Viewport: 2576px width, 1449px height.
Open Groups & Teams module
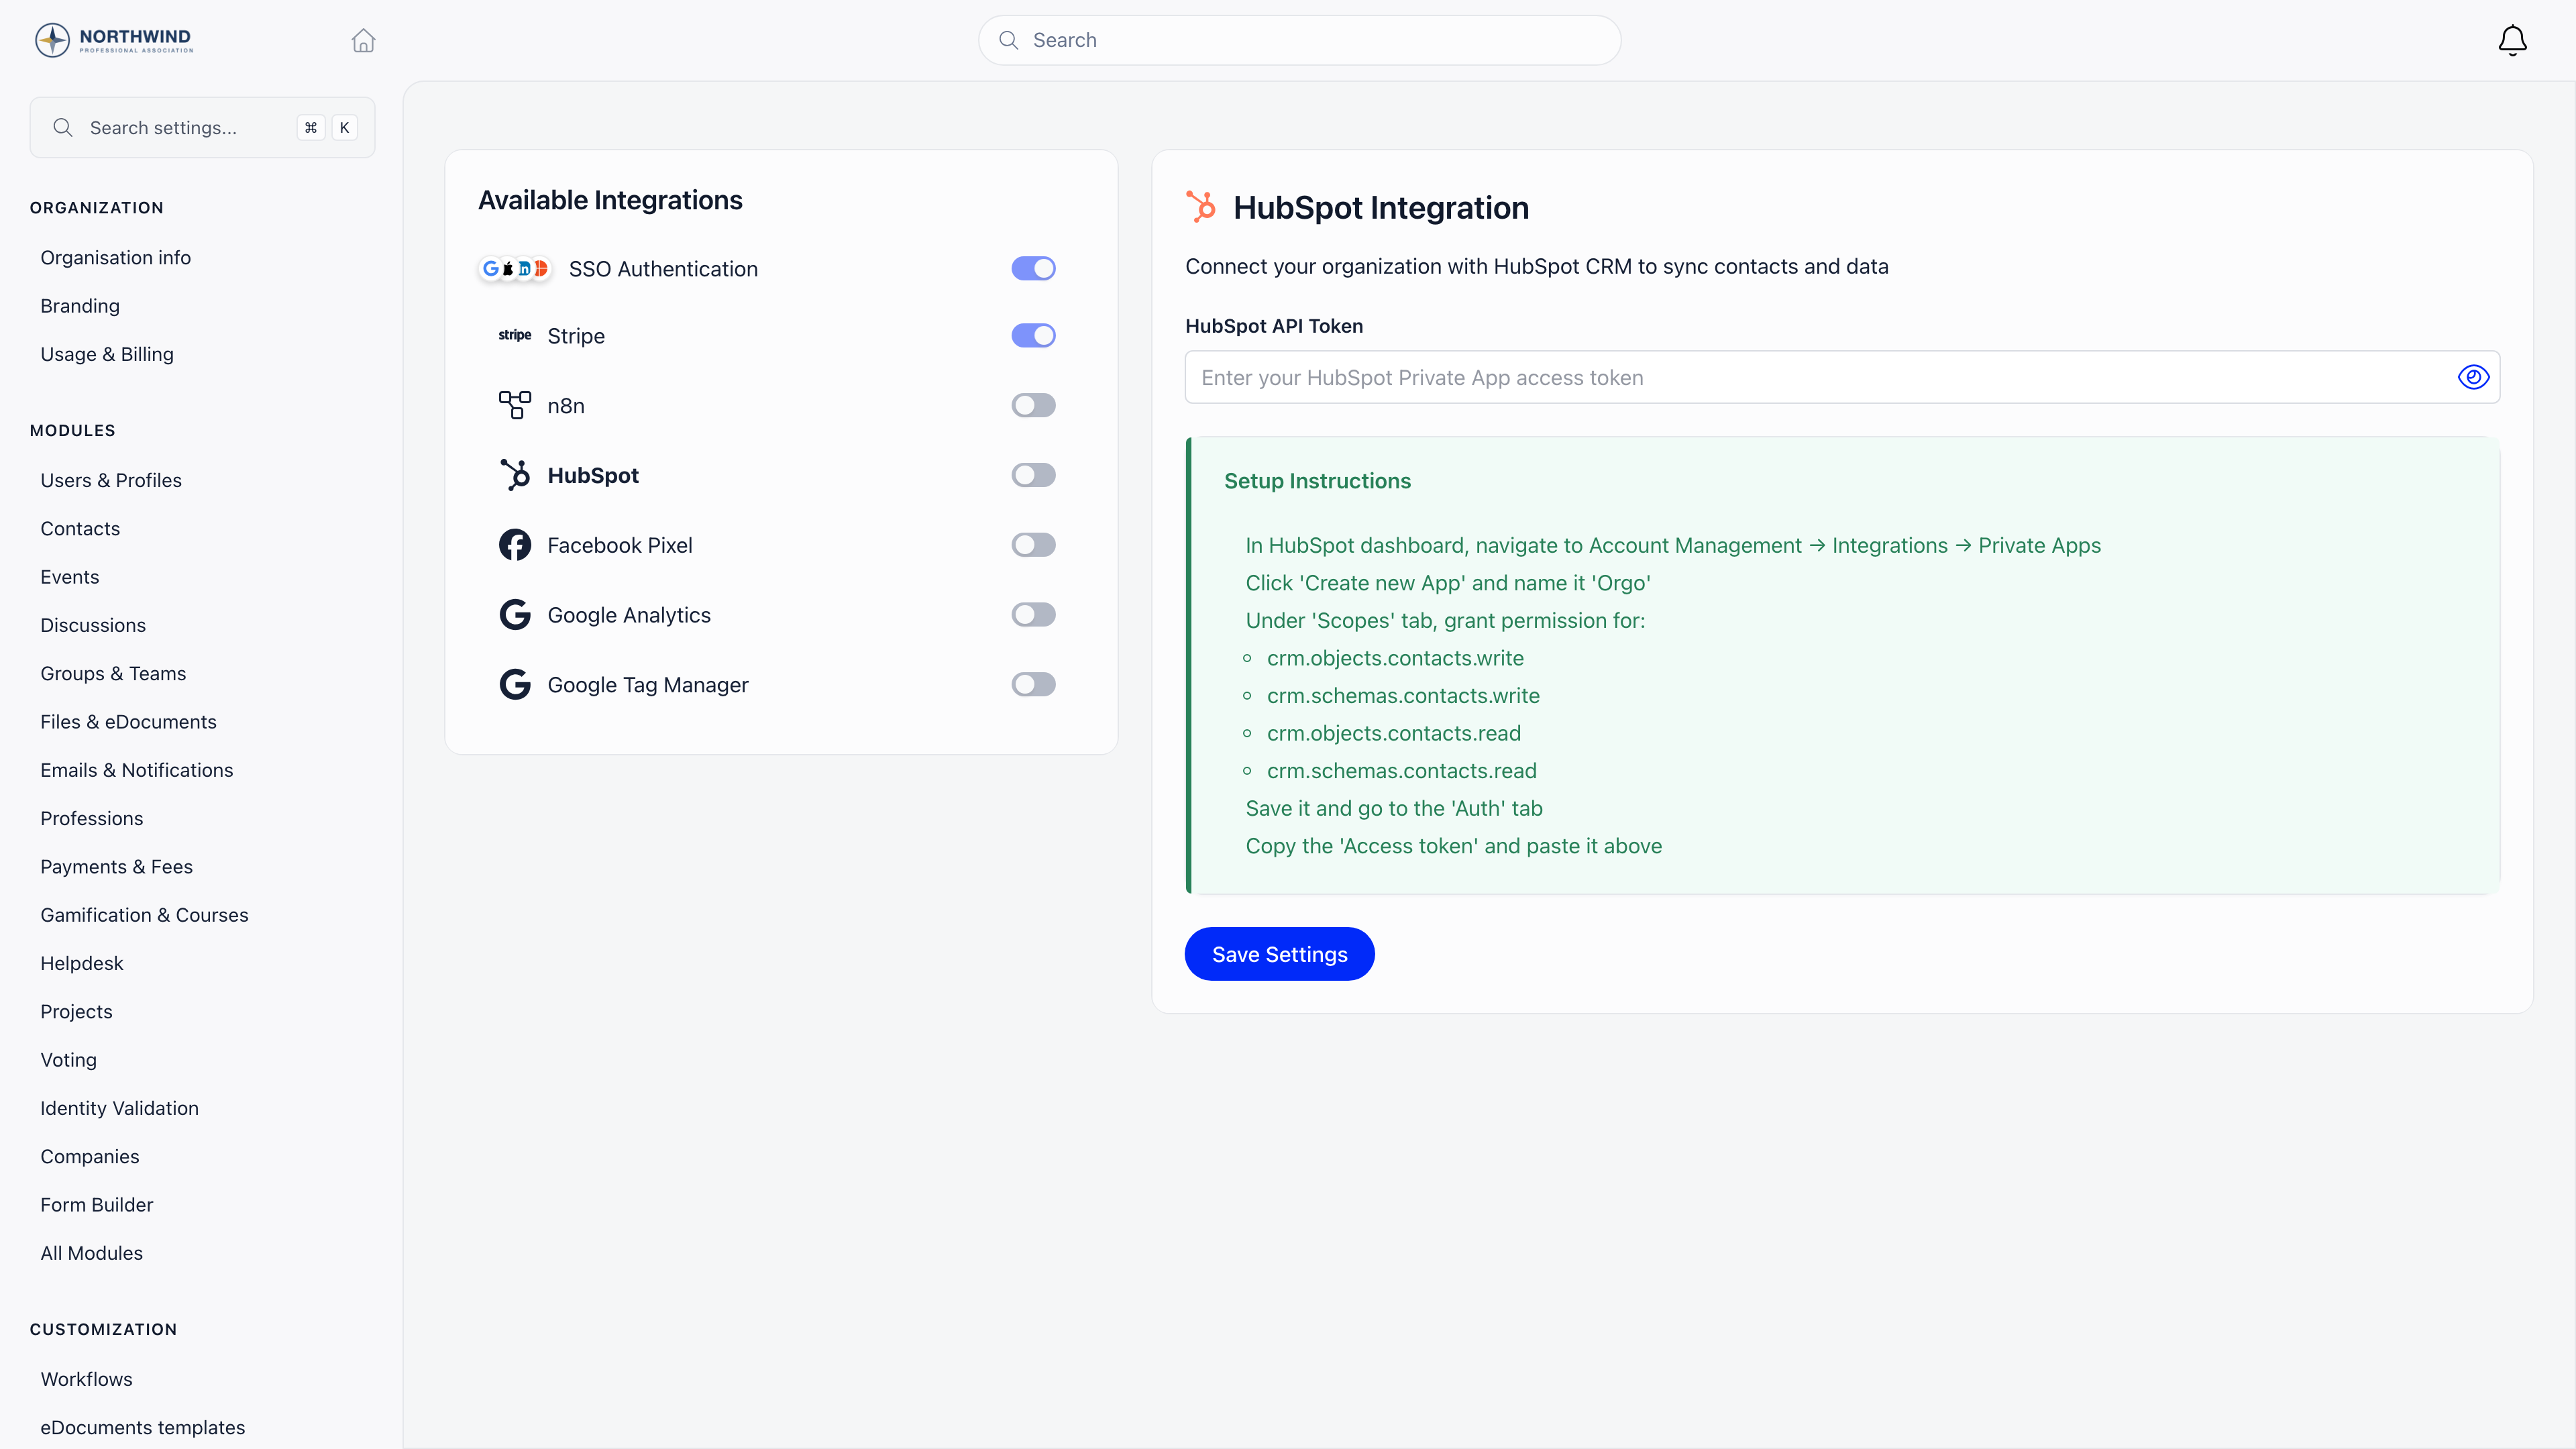coord(113,673)
